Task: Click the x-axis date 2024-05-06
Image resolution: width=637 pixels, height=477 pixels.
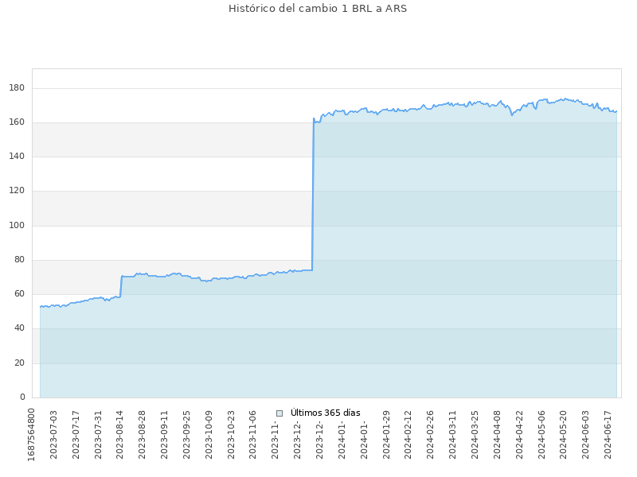Action: [x=541, y=435]
